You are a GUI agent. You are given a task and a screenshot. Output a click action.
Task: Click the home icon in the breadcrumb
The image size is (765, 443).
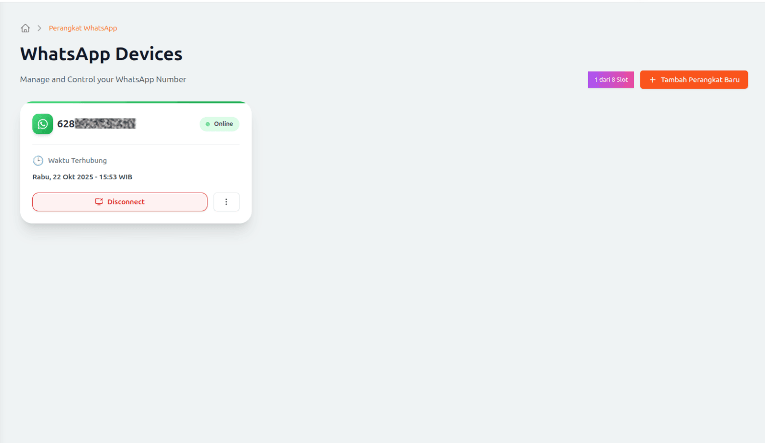(25, 28)
